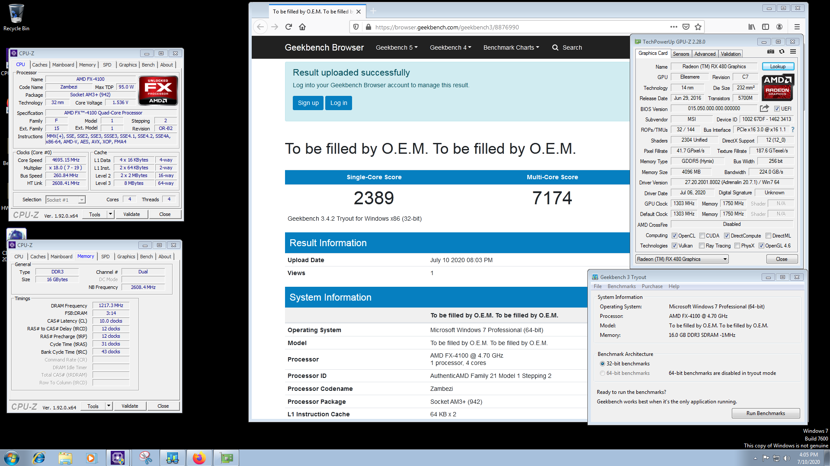
Task: Switch to Firefox from taskbar
Action: point(199,458)
